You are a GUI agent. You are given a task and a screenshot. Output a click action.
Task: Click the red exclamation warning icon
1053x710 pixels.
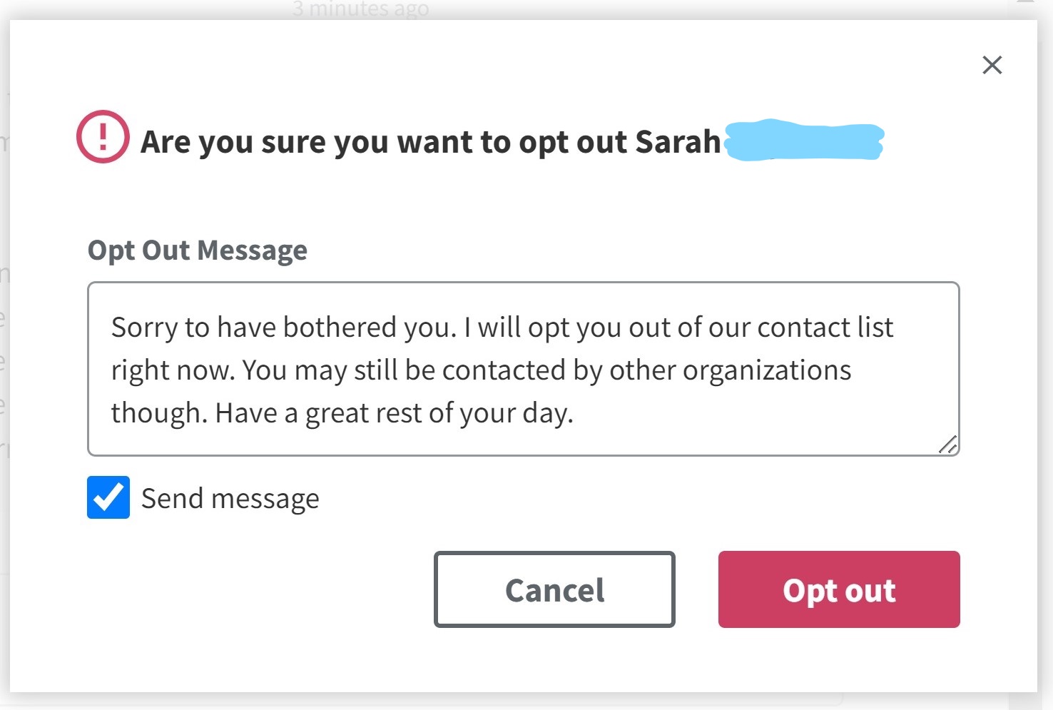point(103,136)
